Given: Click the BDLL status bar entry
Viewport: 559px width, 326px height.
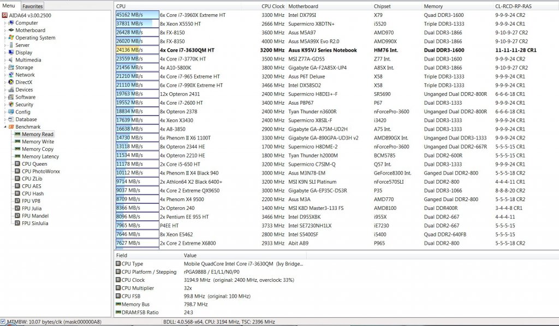Looking at the screenshot, I should pyautogui.click(x=219, y=322).
